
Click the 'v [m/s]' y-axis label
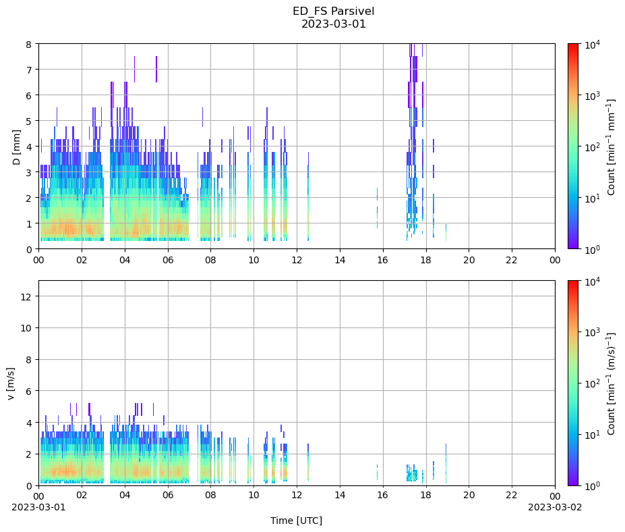pyautogui.click(x=11, y=383)
